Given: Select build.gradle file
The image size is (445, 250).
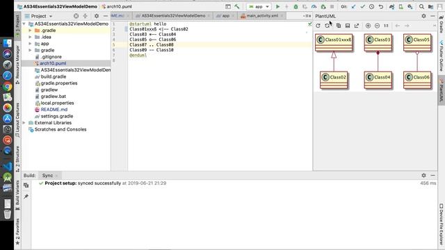Looking at the screenshot, I should pos(54,76).
